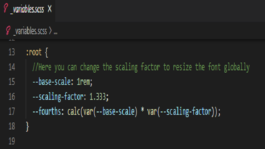Click the Sass icon in the _variables.scss tab
This screenshot has height=149, width=265.
tap(6, 8)
